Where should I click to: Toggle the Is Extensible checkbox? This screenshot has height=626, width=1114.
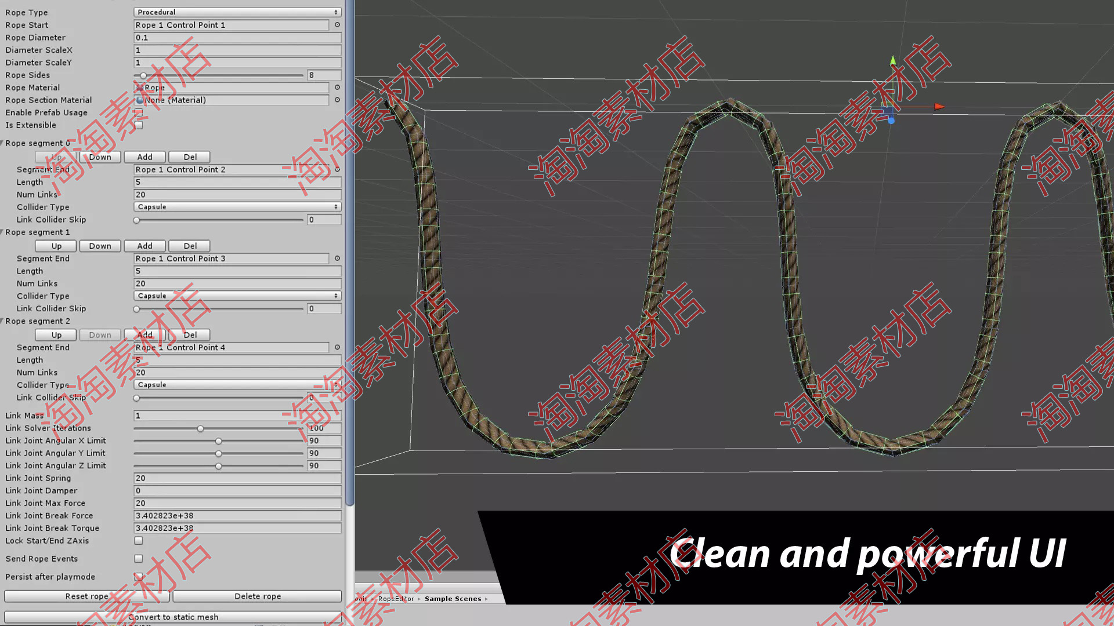click(139, 125)
